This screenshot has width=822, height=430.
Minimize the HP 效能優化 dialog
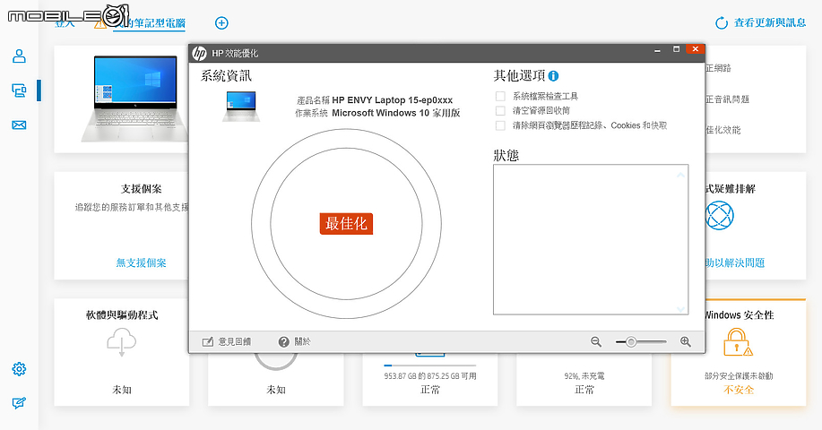coord(657,50)
